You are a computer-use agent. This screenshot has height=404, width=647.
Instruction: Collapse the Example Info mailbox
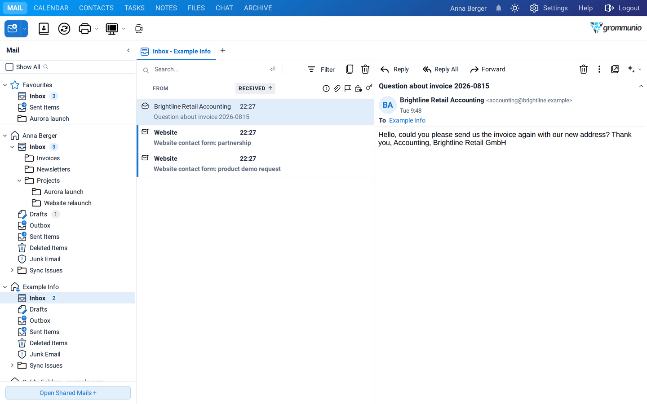pos(5,287)
